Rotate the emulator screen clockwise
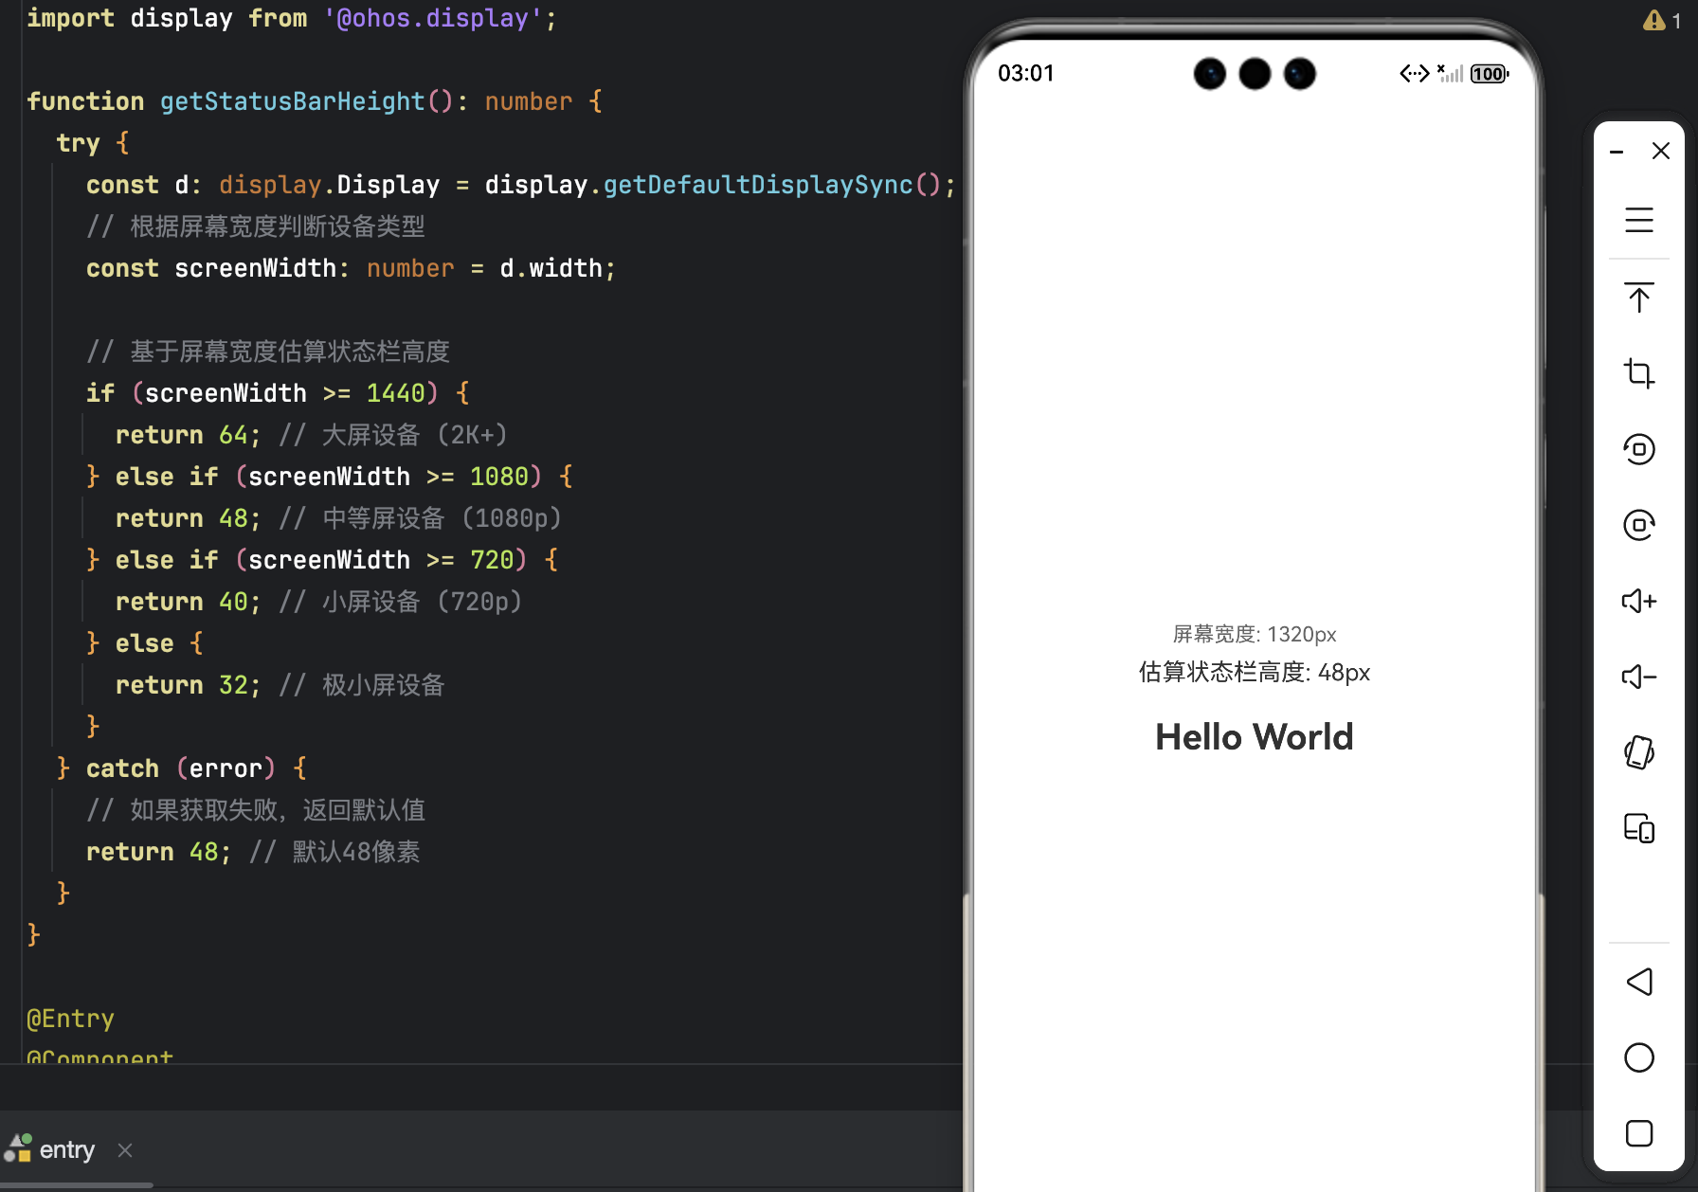 (1639, 525)
